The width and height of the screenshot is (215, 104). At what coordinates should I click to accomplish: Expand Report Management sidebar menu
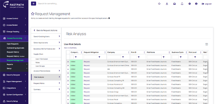tap(14, 81)
